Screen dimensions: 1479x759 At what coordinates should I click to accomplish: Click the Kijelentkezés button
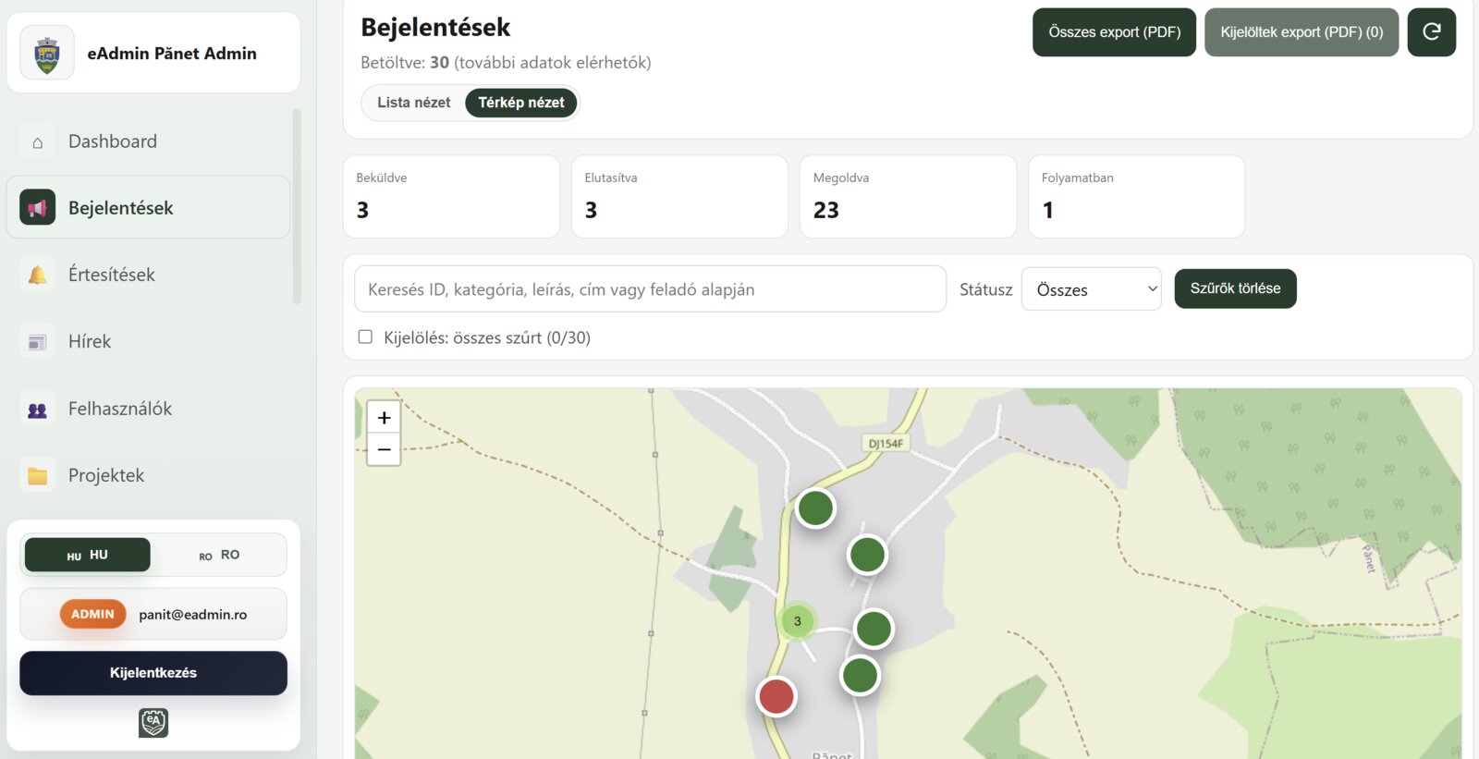(x=153, y=673)
